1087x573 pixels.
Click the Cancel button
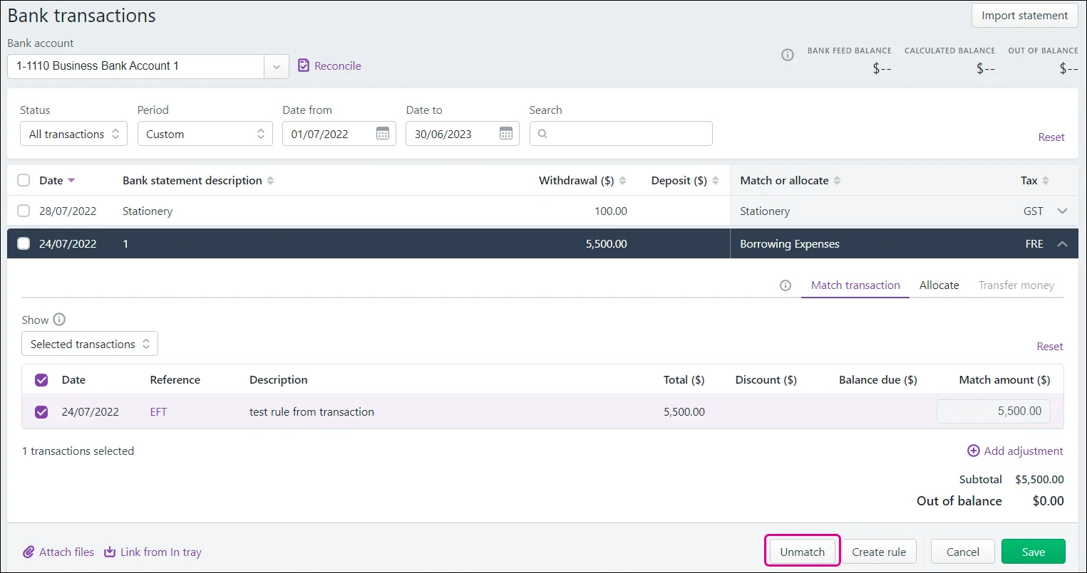click(963, 552)
